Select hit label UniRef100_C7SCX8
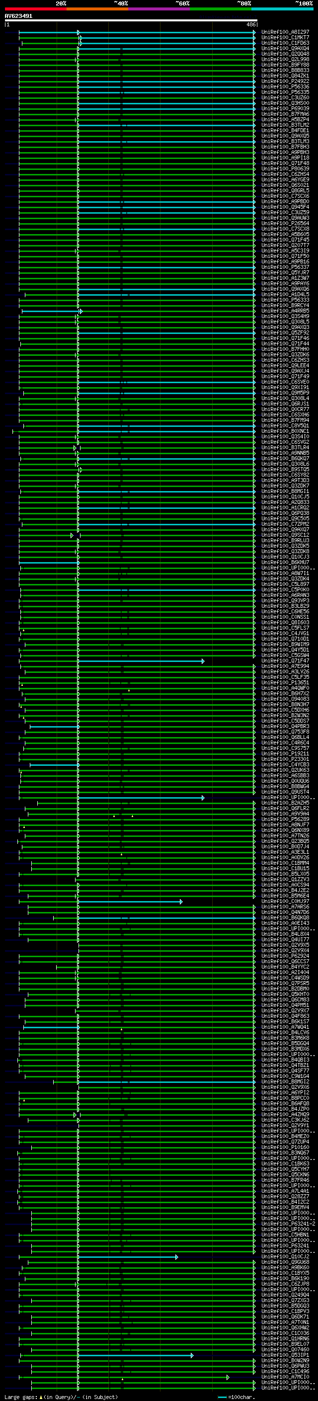 click(285, 229)
